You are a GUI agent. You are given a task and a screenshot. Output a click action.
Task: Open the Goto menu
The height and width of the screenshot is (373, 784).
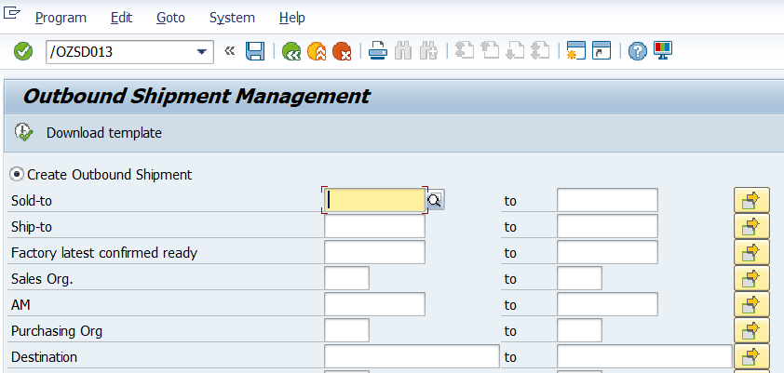coord(170,18)
